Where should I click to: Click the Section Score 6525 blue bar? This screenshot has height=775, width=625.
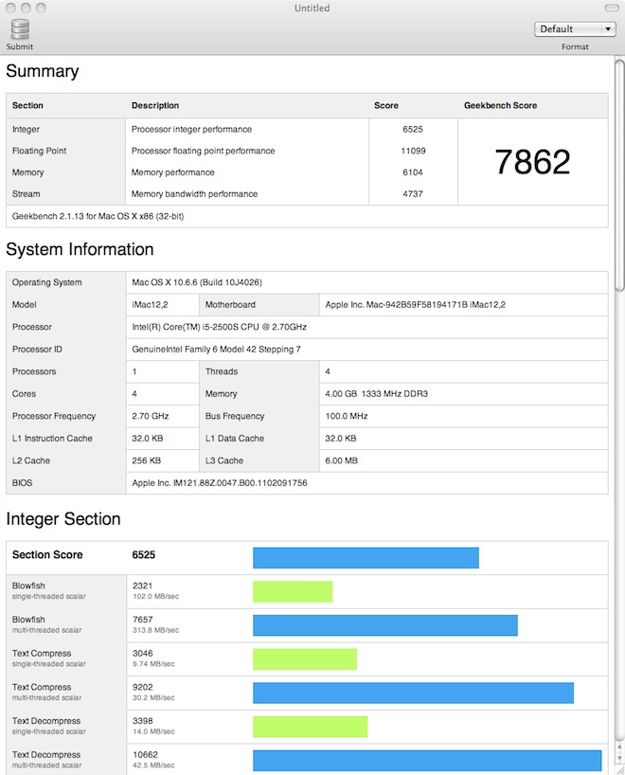click(366, 558)
